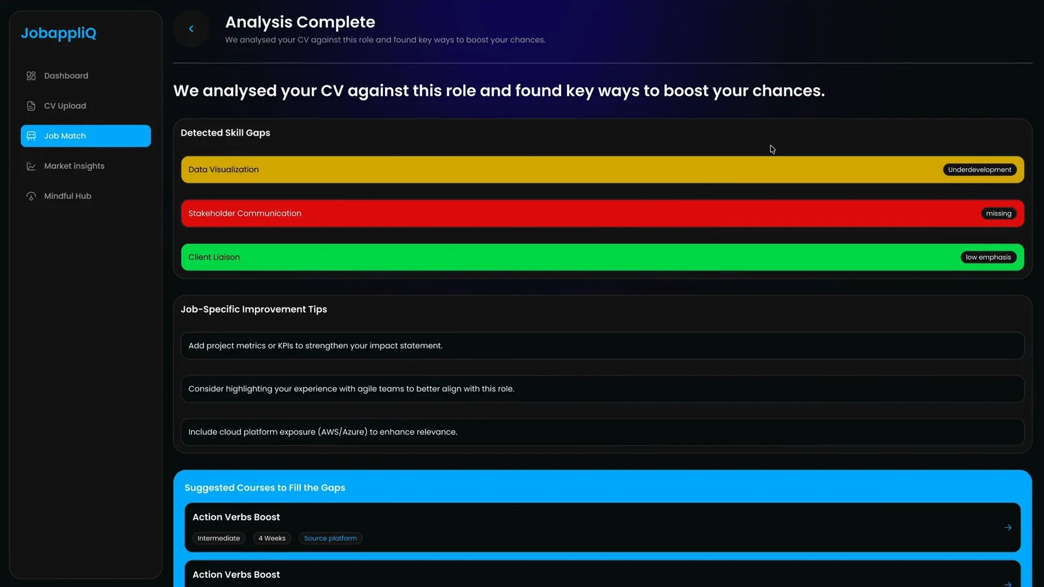Click the JobappliQ logo
The image size is (1044, 587).
point(59,33)
